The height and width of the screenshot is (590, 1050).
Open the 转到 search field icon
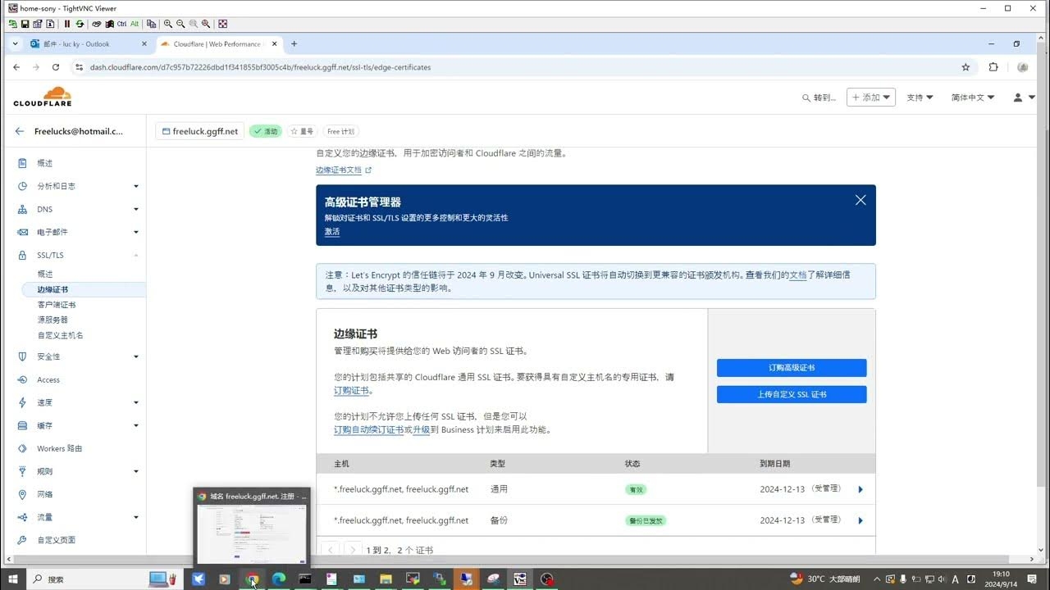pyautogui.click(x=806, y=97)
